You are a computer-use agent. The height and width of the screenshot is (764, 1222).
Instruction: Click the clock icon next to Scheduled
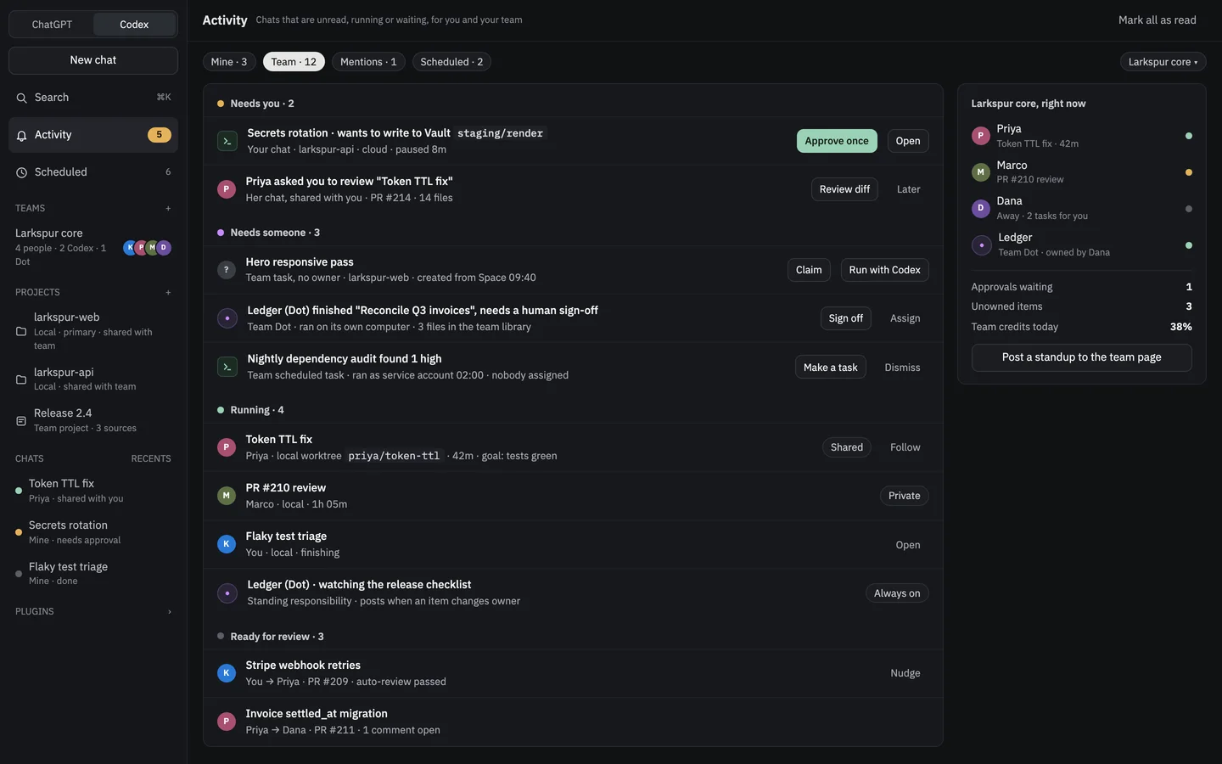pyautogui.click(x=22, y=172)
